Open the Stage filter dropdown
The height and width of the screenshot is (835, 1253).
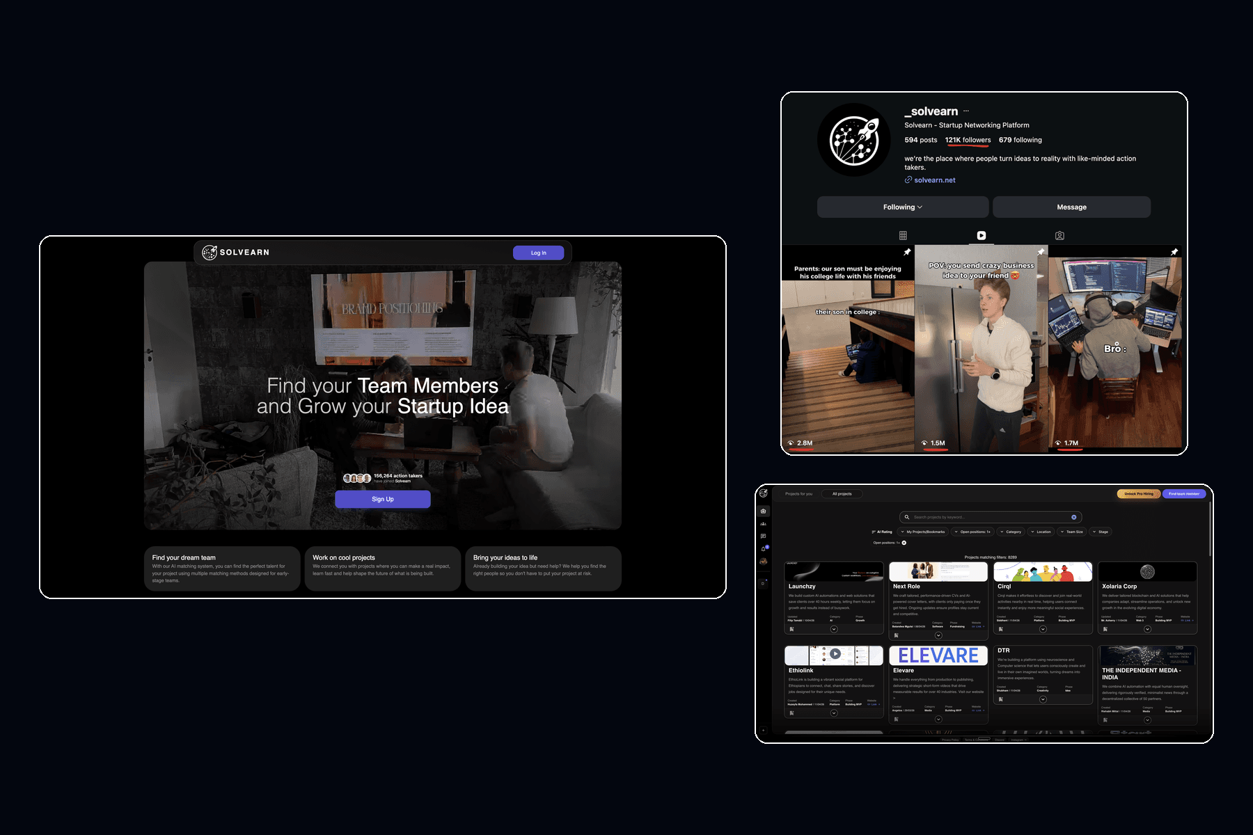coord(1101,532)
